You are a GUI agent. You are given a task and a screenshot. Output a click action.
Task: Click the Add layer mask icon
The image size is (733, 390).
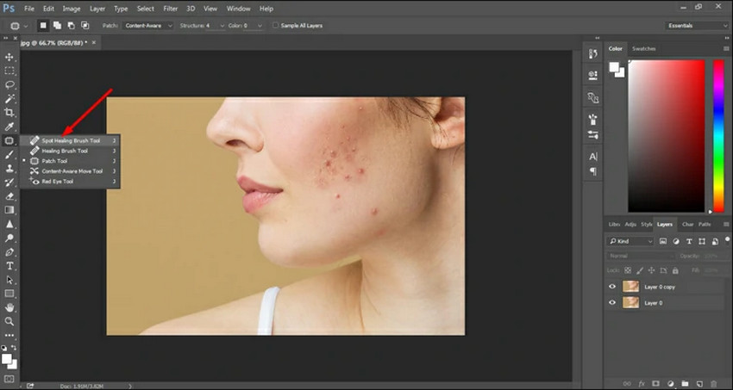(655, 383)
